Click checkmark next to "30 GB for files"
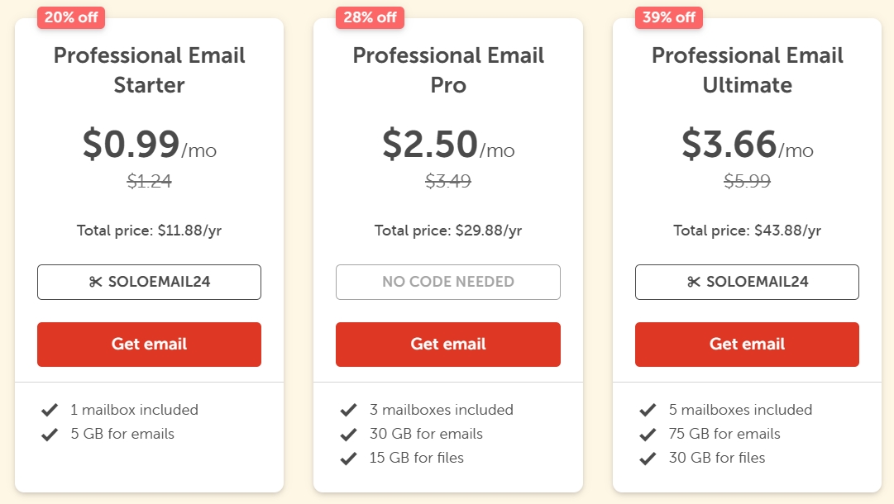Screen dimensions: 894x504 (648, 458)
